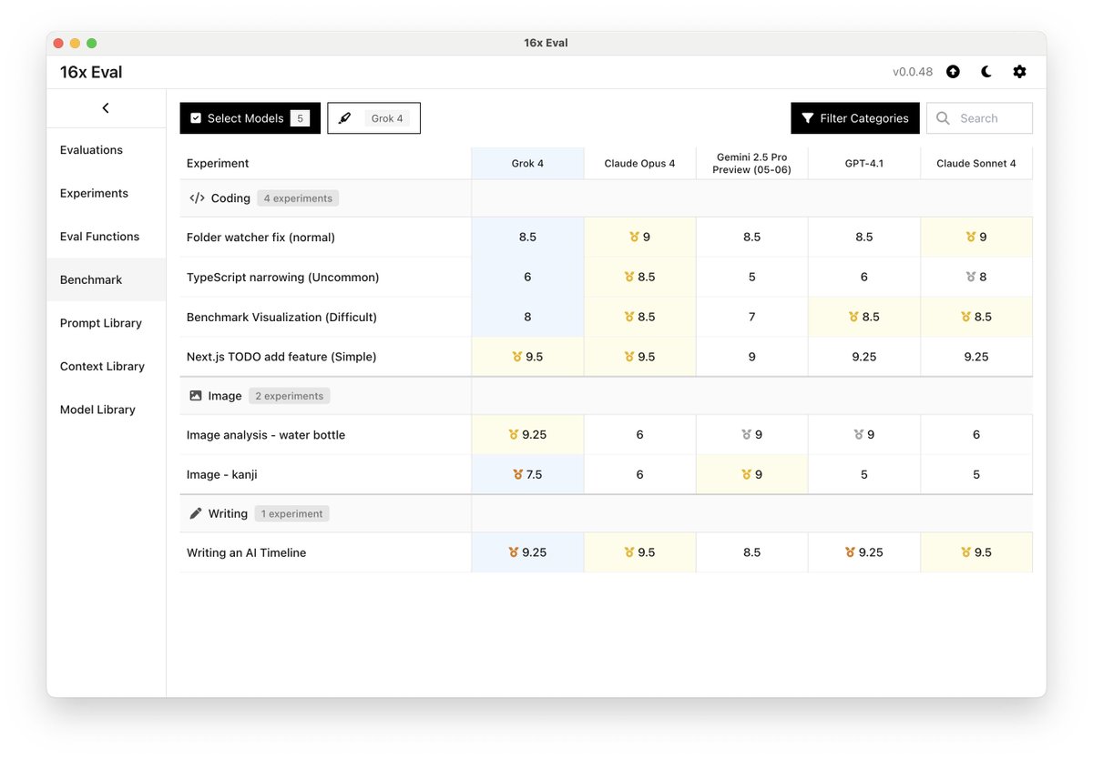The image size is (1093, 759).
Task: Click silver medal in Gemini water bottle cell
Action: 746,435
